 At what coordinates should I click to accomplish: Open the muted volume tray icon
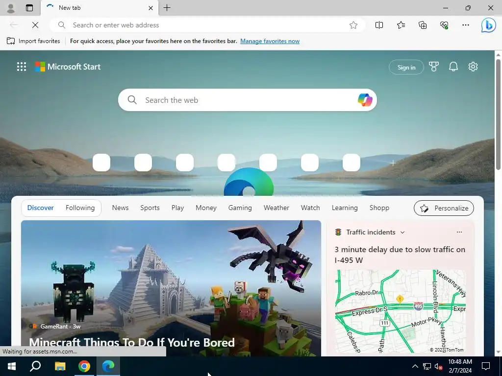click(x=439, y=366)
